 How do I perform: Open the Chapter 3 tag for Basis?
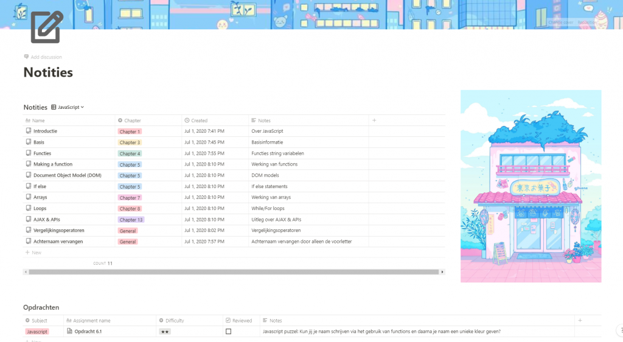coord(130,142)
